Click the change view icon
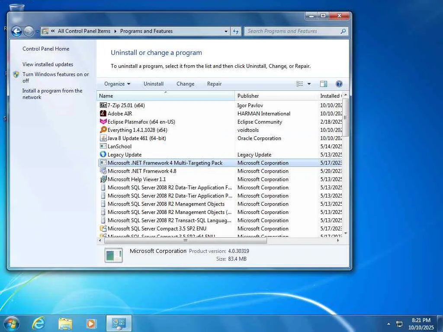443x332 pixels. point(299,84)
